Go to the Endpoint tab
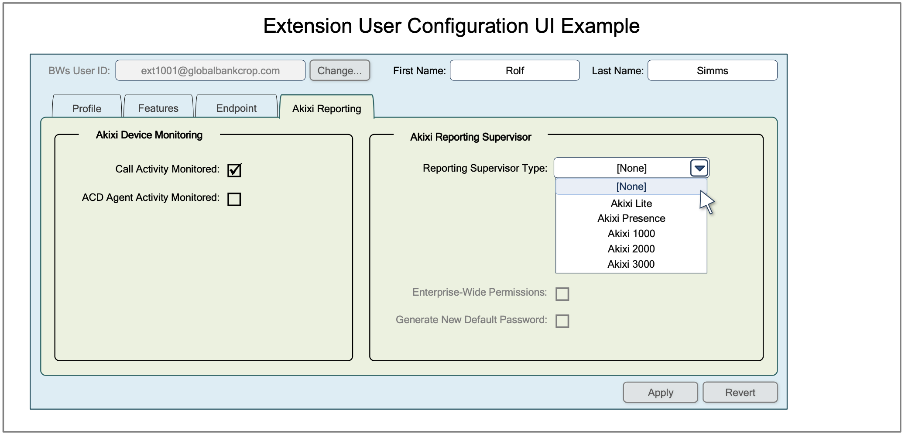Image resolution: width=905 pixels, height=435 pixels. (236, 108)
